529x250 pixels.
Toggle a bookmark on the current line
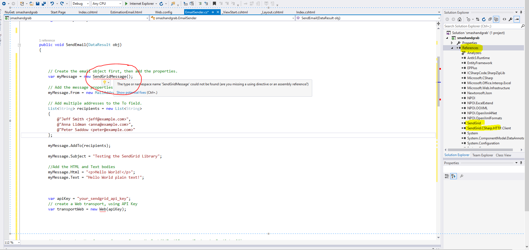point(214,4)
